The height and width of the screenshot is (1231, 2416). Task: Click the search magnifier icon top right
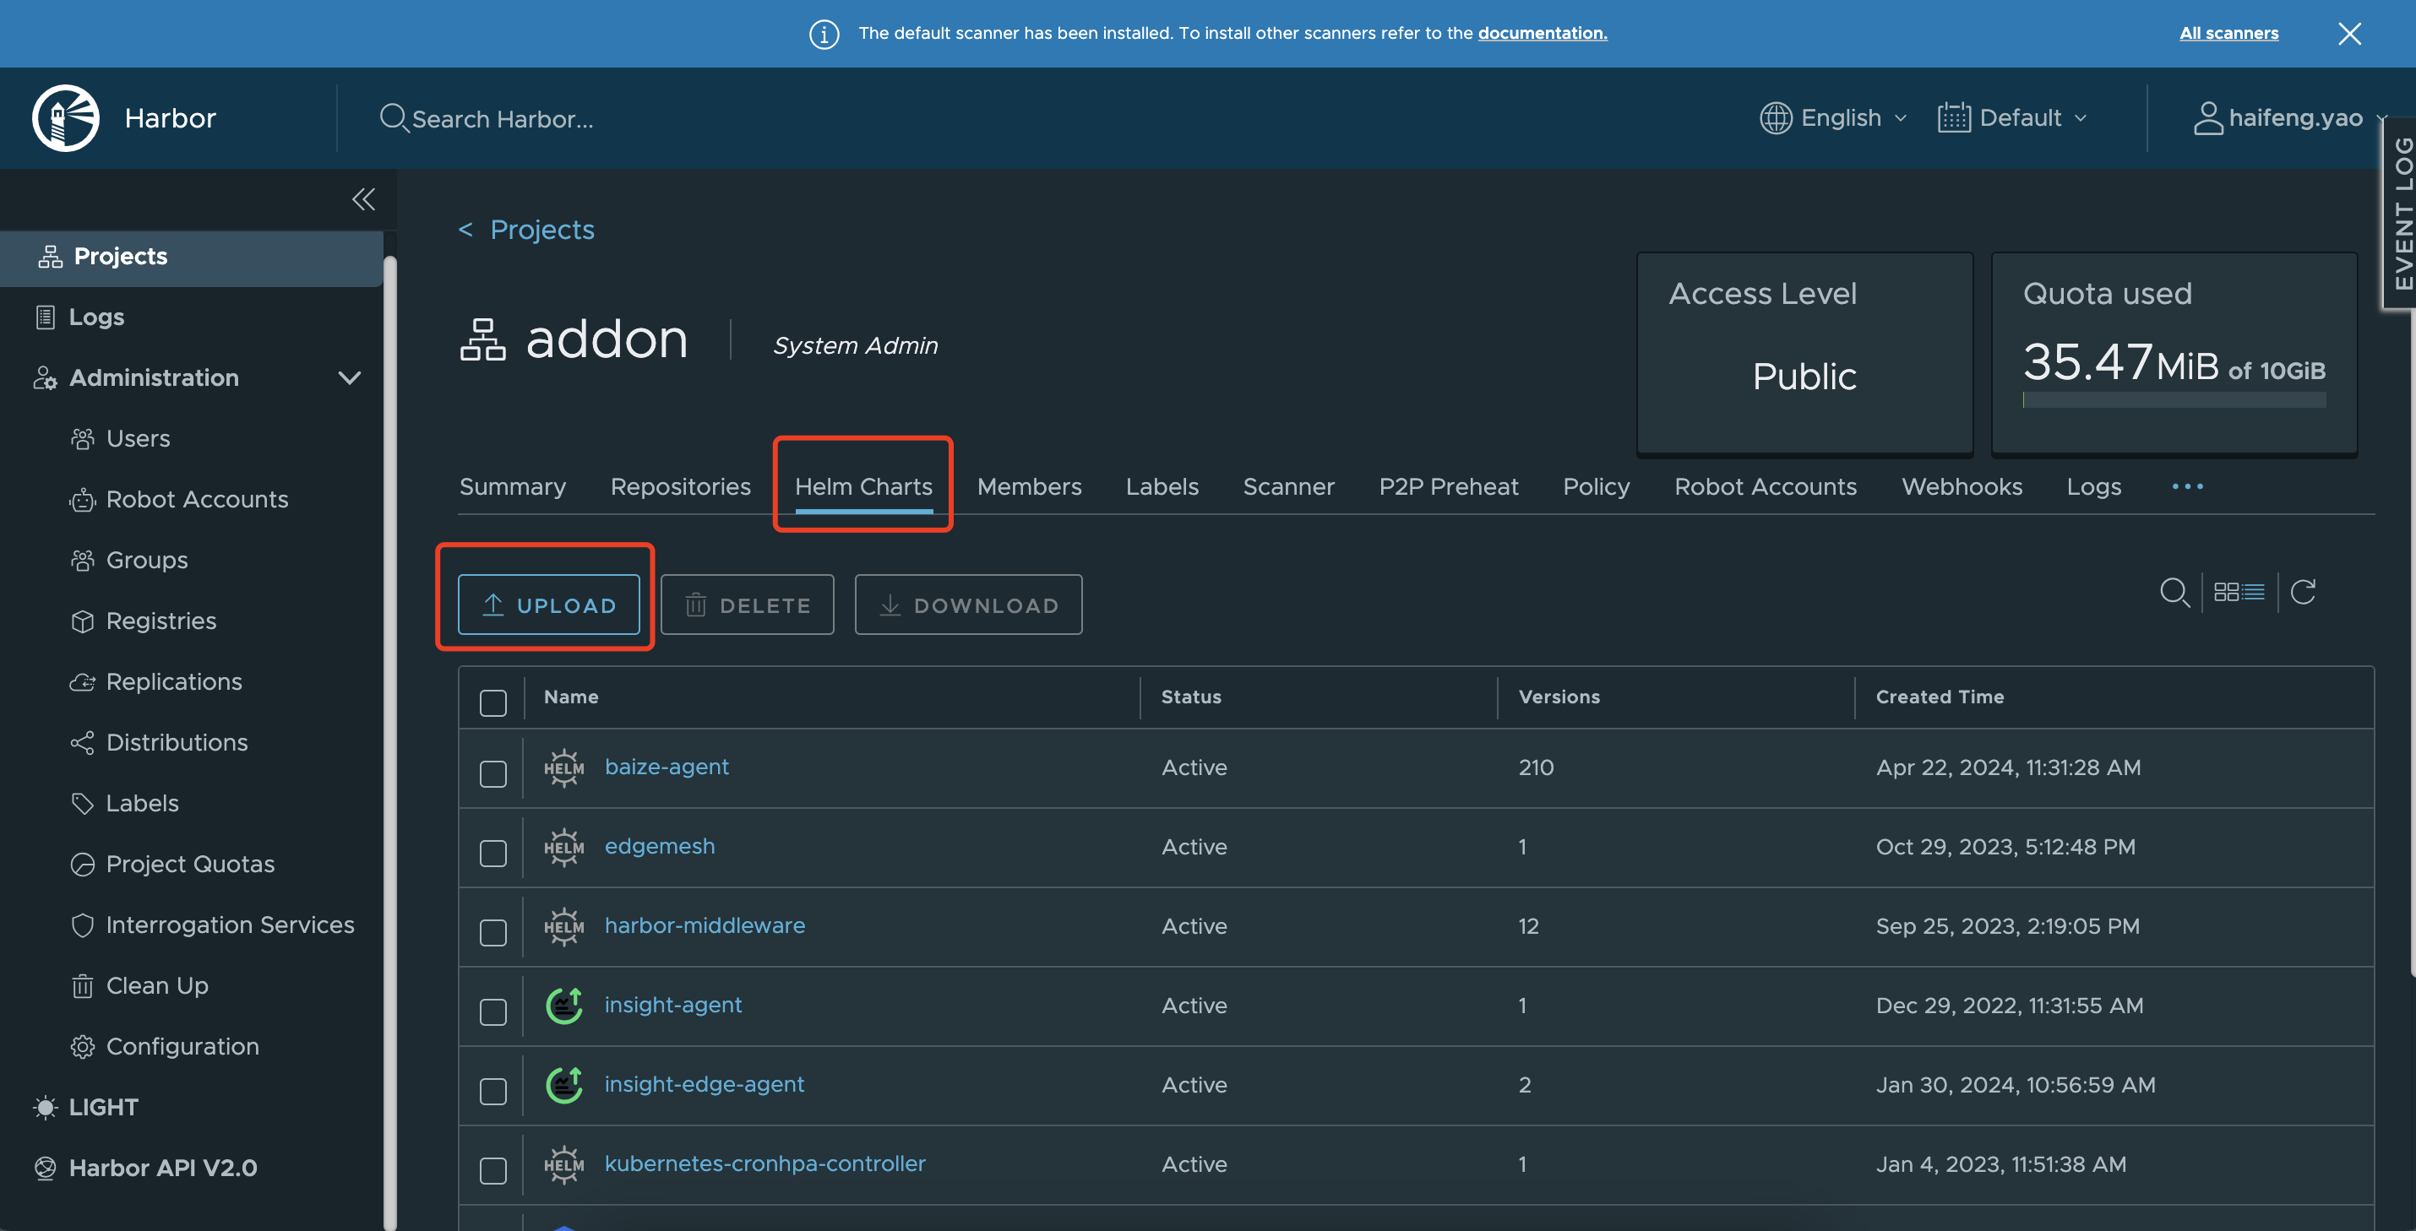(x=2175, y=592)
